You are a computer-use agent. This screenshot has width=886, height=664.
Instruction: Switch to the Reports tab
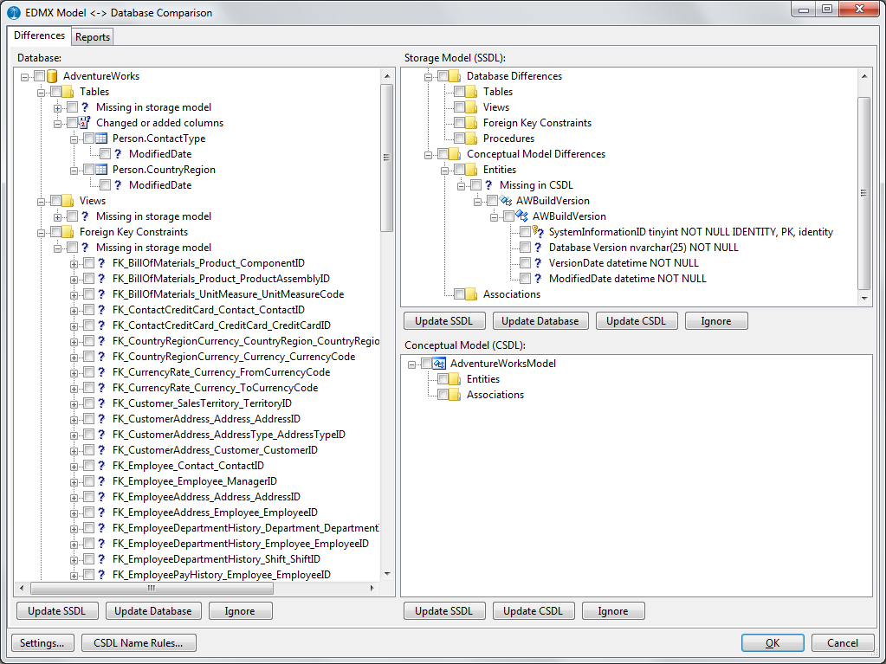92,36
